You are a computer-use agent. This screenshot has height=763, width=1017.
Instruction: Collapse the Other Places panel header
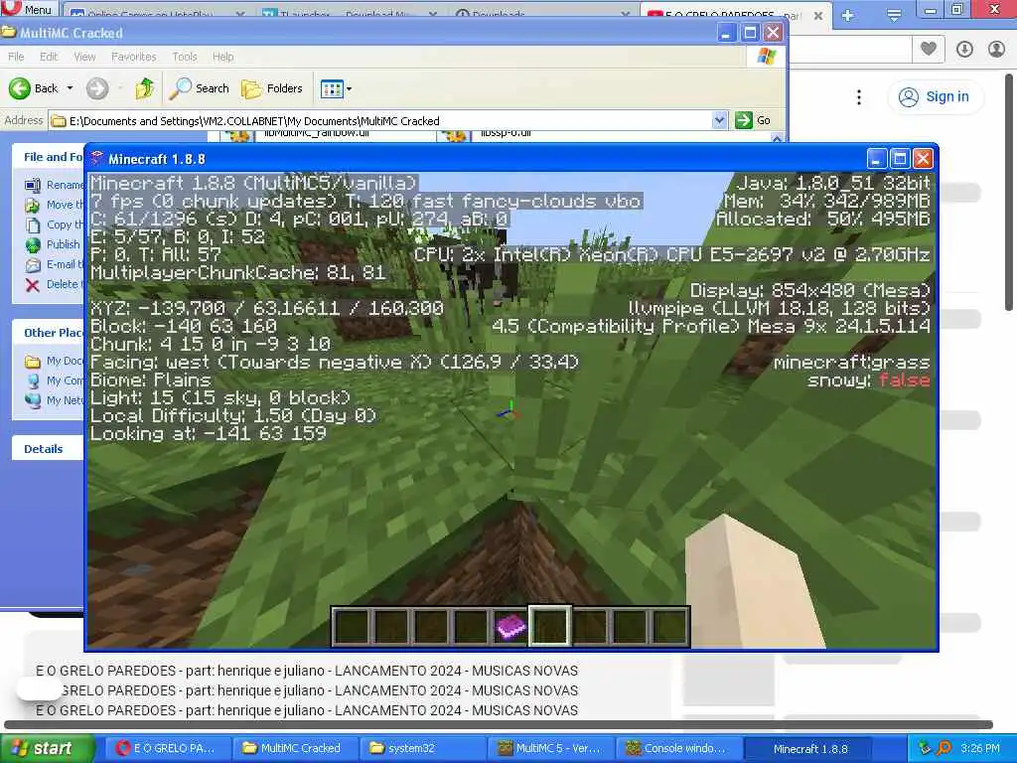(49, 333)
